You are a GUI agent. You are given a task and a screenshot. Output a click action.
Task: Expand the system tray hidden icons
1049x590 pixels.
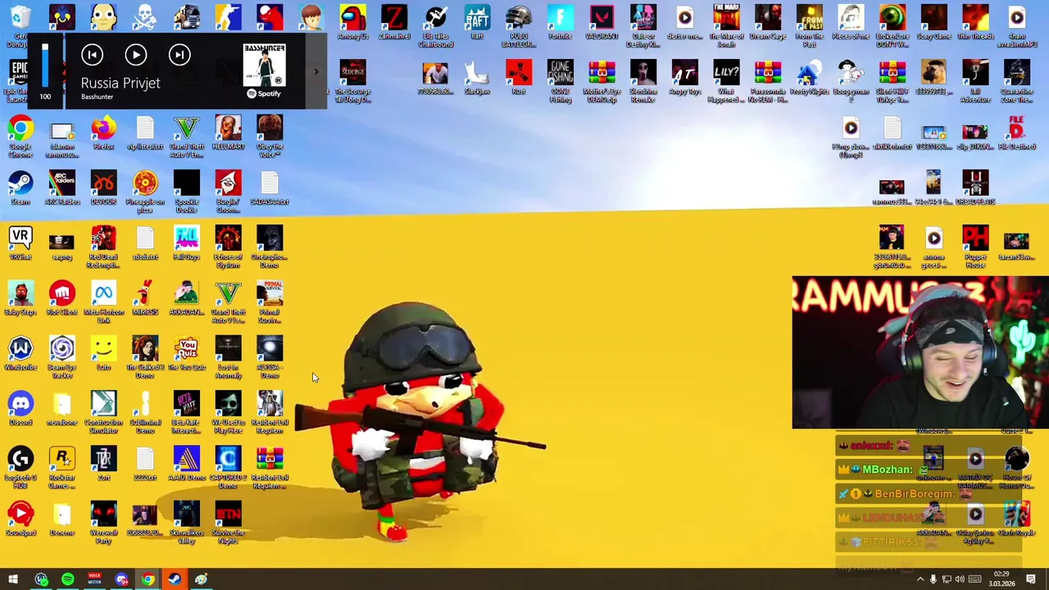(x=920, y=580)
